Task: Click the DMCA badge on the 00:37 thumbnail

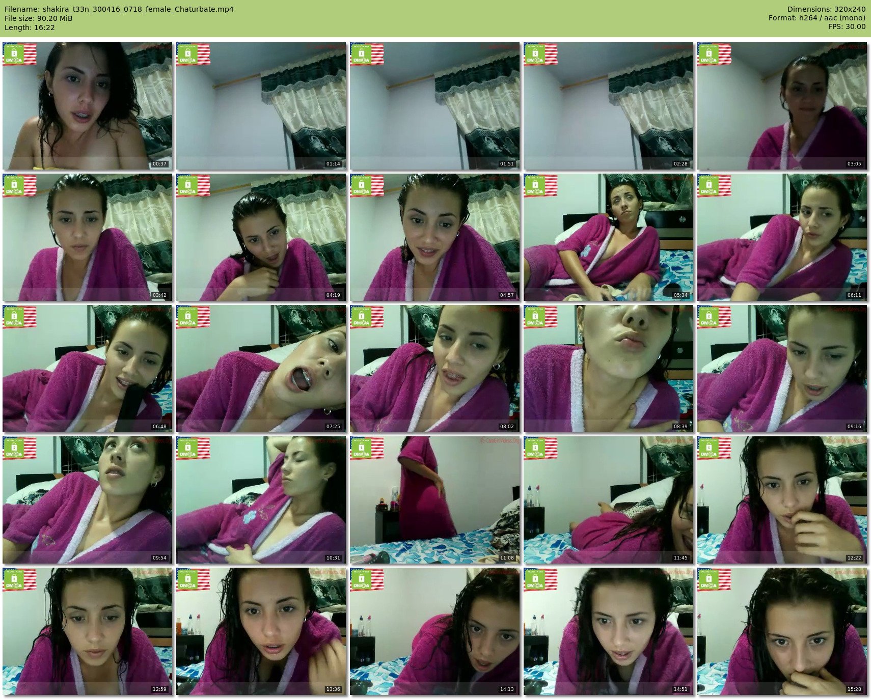Action: point(19,54)
